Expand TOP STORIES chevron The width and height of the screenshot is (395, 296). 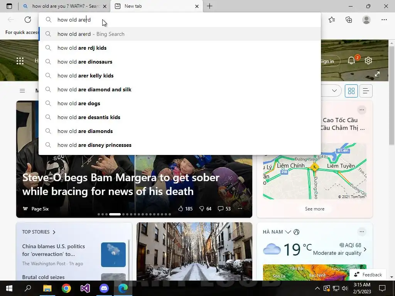(x=54, y=232)
